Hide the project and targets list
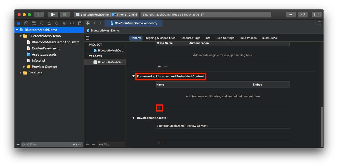338x167 pixels. (88, 38)
